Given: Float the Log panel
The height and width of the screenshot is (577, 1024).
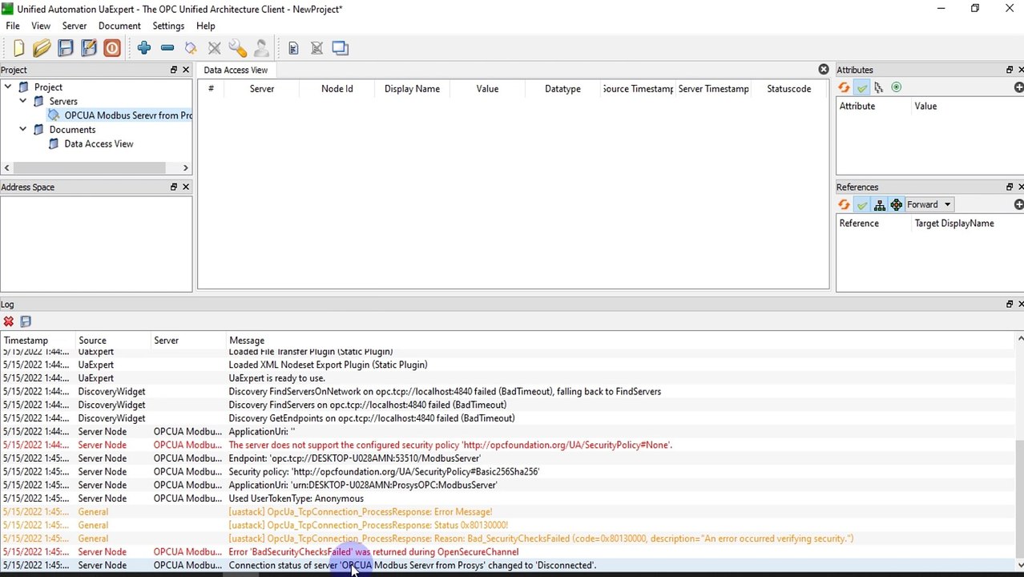Looking at the screenshot, I should (1010, 304).
